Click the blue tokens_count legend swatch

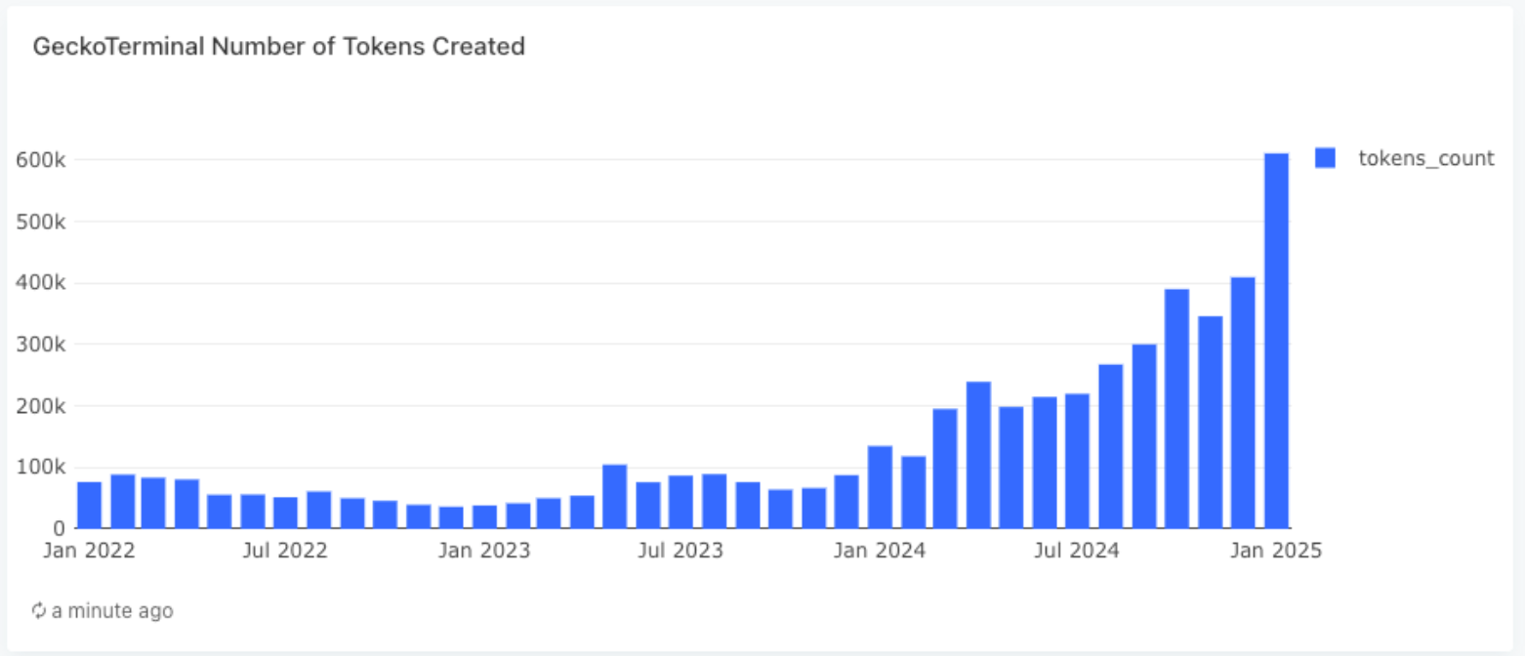pos(1325,159)
